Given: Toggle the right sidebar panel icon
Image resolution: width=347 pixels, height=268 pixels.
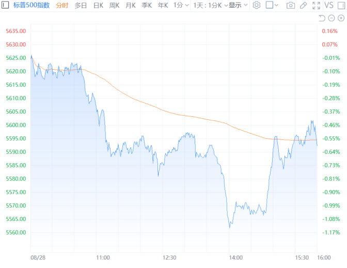Looking at the screenshot, I should point(341,5).
